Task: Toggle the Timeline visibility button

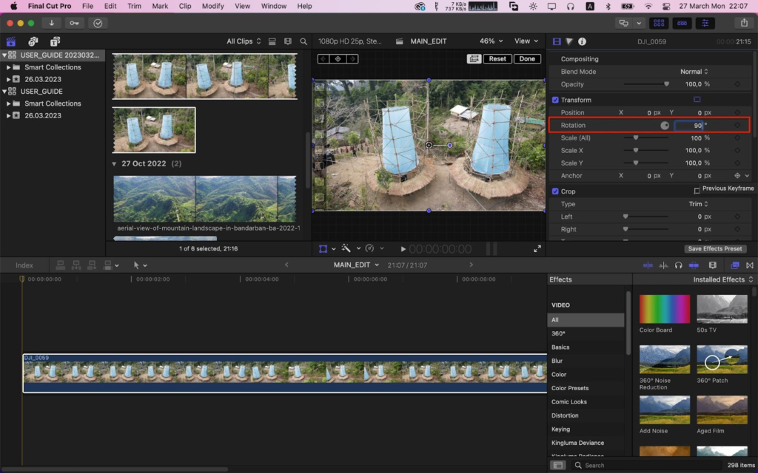Action: 682,23
